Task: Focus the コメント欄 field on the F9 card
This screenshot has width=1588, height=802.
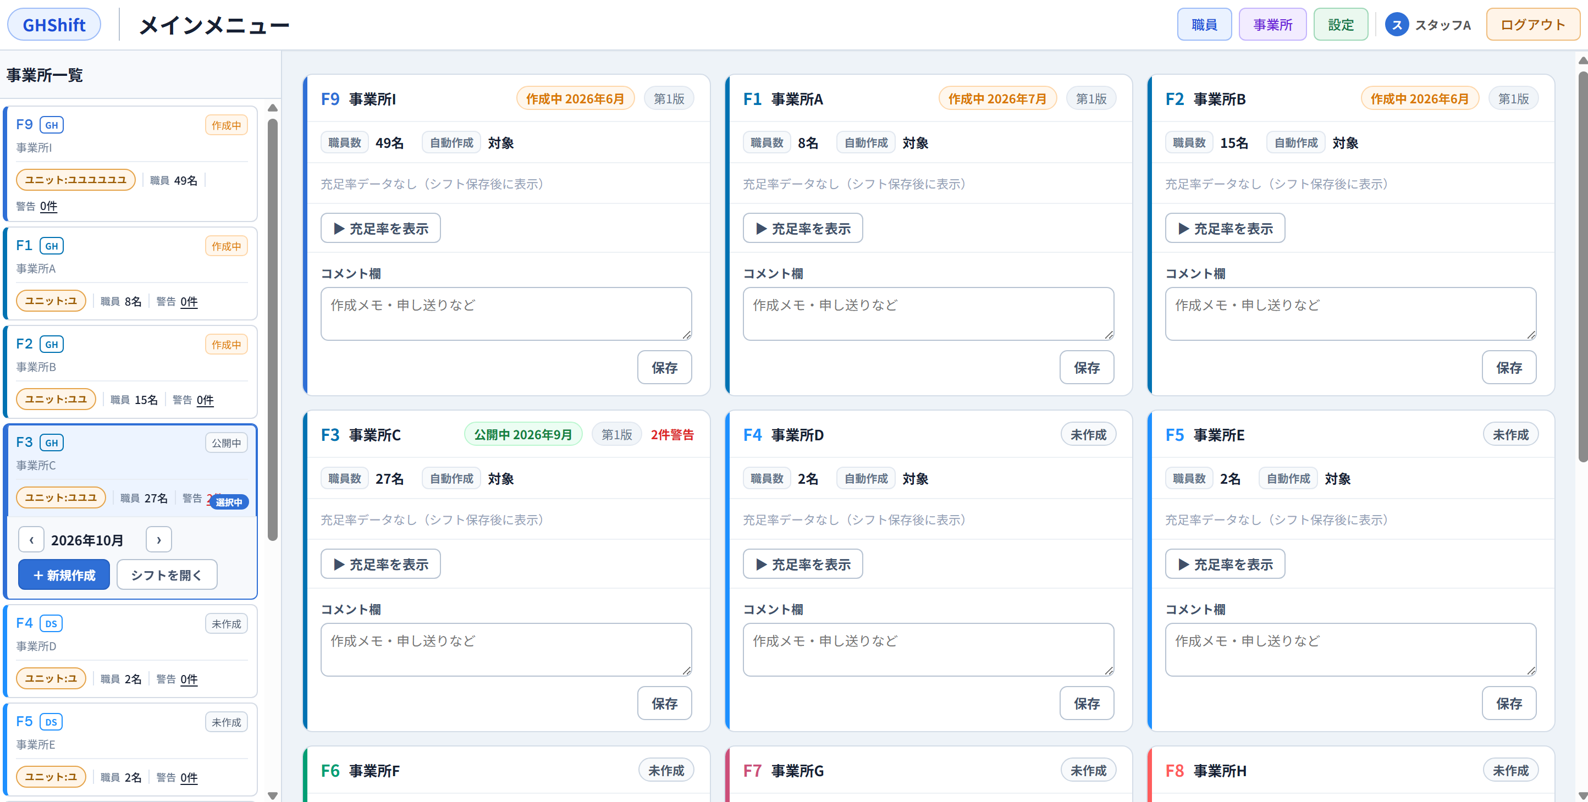Action: click(506, 314)
